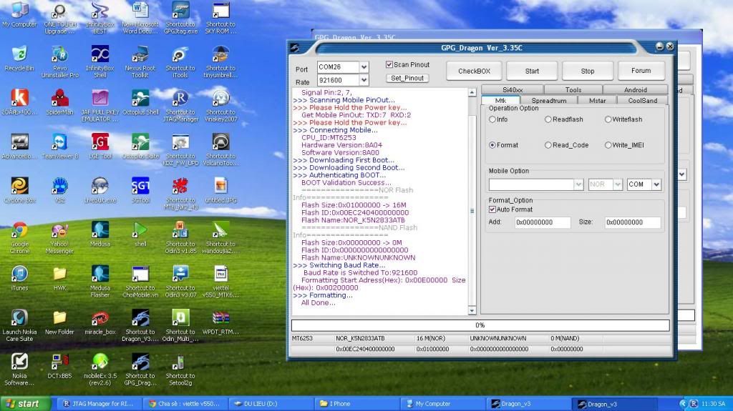Expand the COM26 port dropdown
The width and height of the screenshot is (733, 411).
click(364, 67)
